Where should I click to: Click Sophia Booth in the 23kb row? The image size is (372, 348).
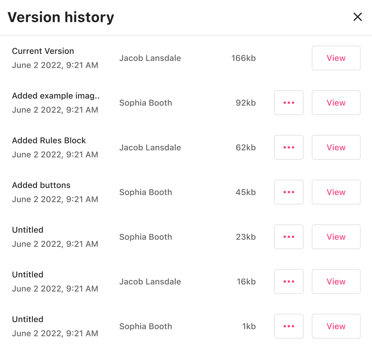[146, 237]
